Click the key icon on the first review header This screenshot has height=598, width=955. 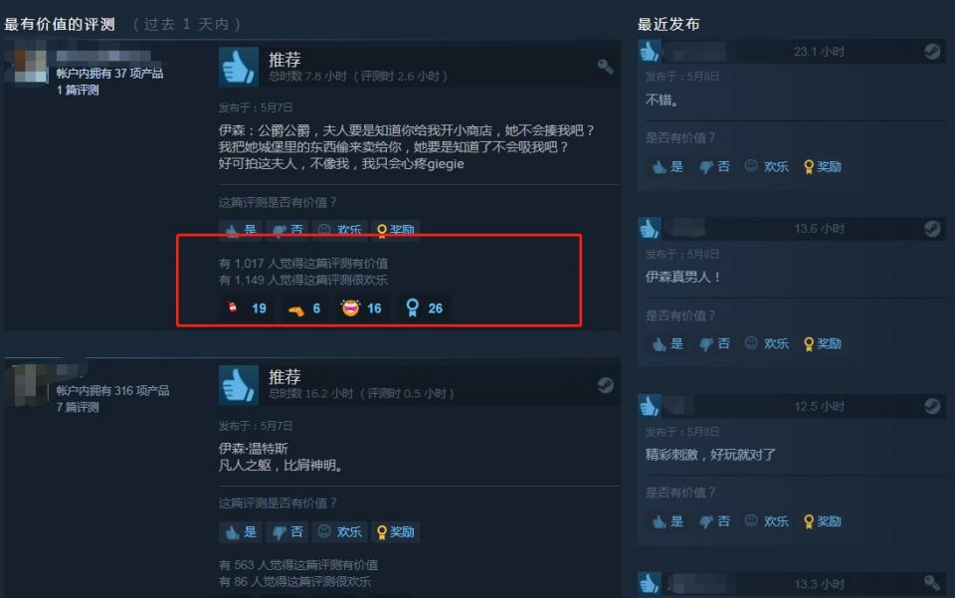click(x=605, y=66)
